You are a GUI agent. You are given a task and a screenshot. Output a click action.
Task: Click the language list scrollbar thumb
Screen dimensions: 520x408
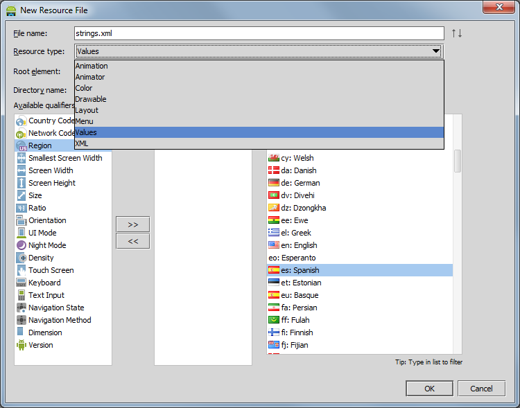point(458,161)
